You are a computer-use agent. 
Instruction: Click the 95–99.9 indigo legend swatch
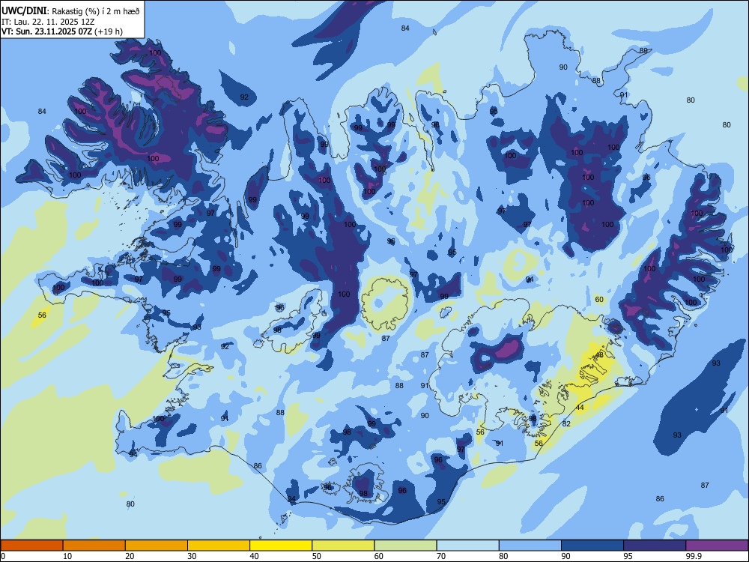[x=655, y=546]
